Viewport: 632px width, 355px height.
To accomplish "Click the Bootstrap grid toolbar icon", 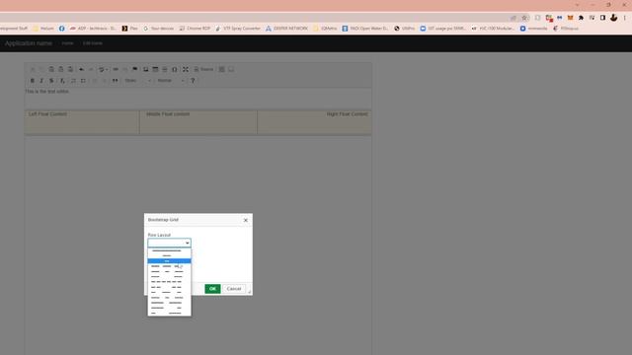I will coord(221,69).
